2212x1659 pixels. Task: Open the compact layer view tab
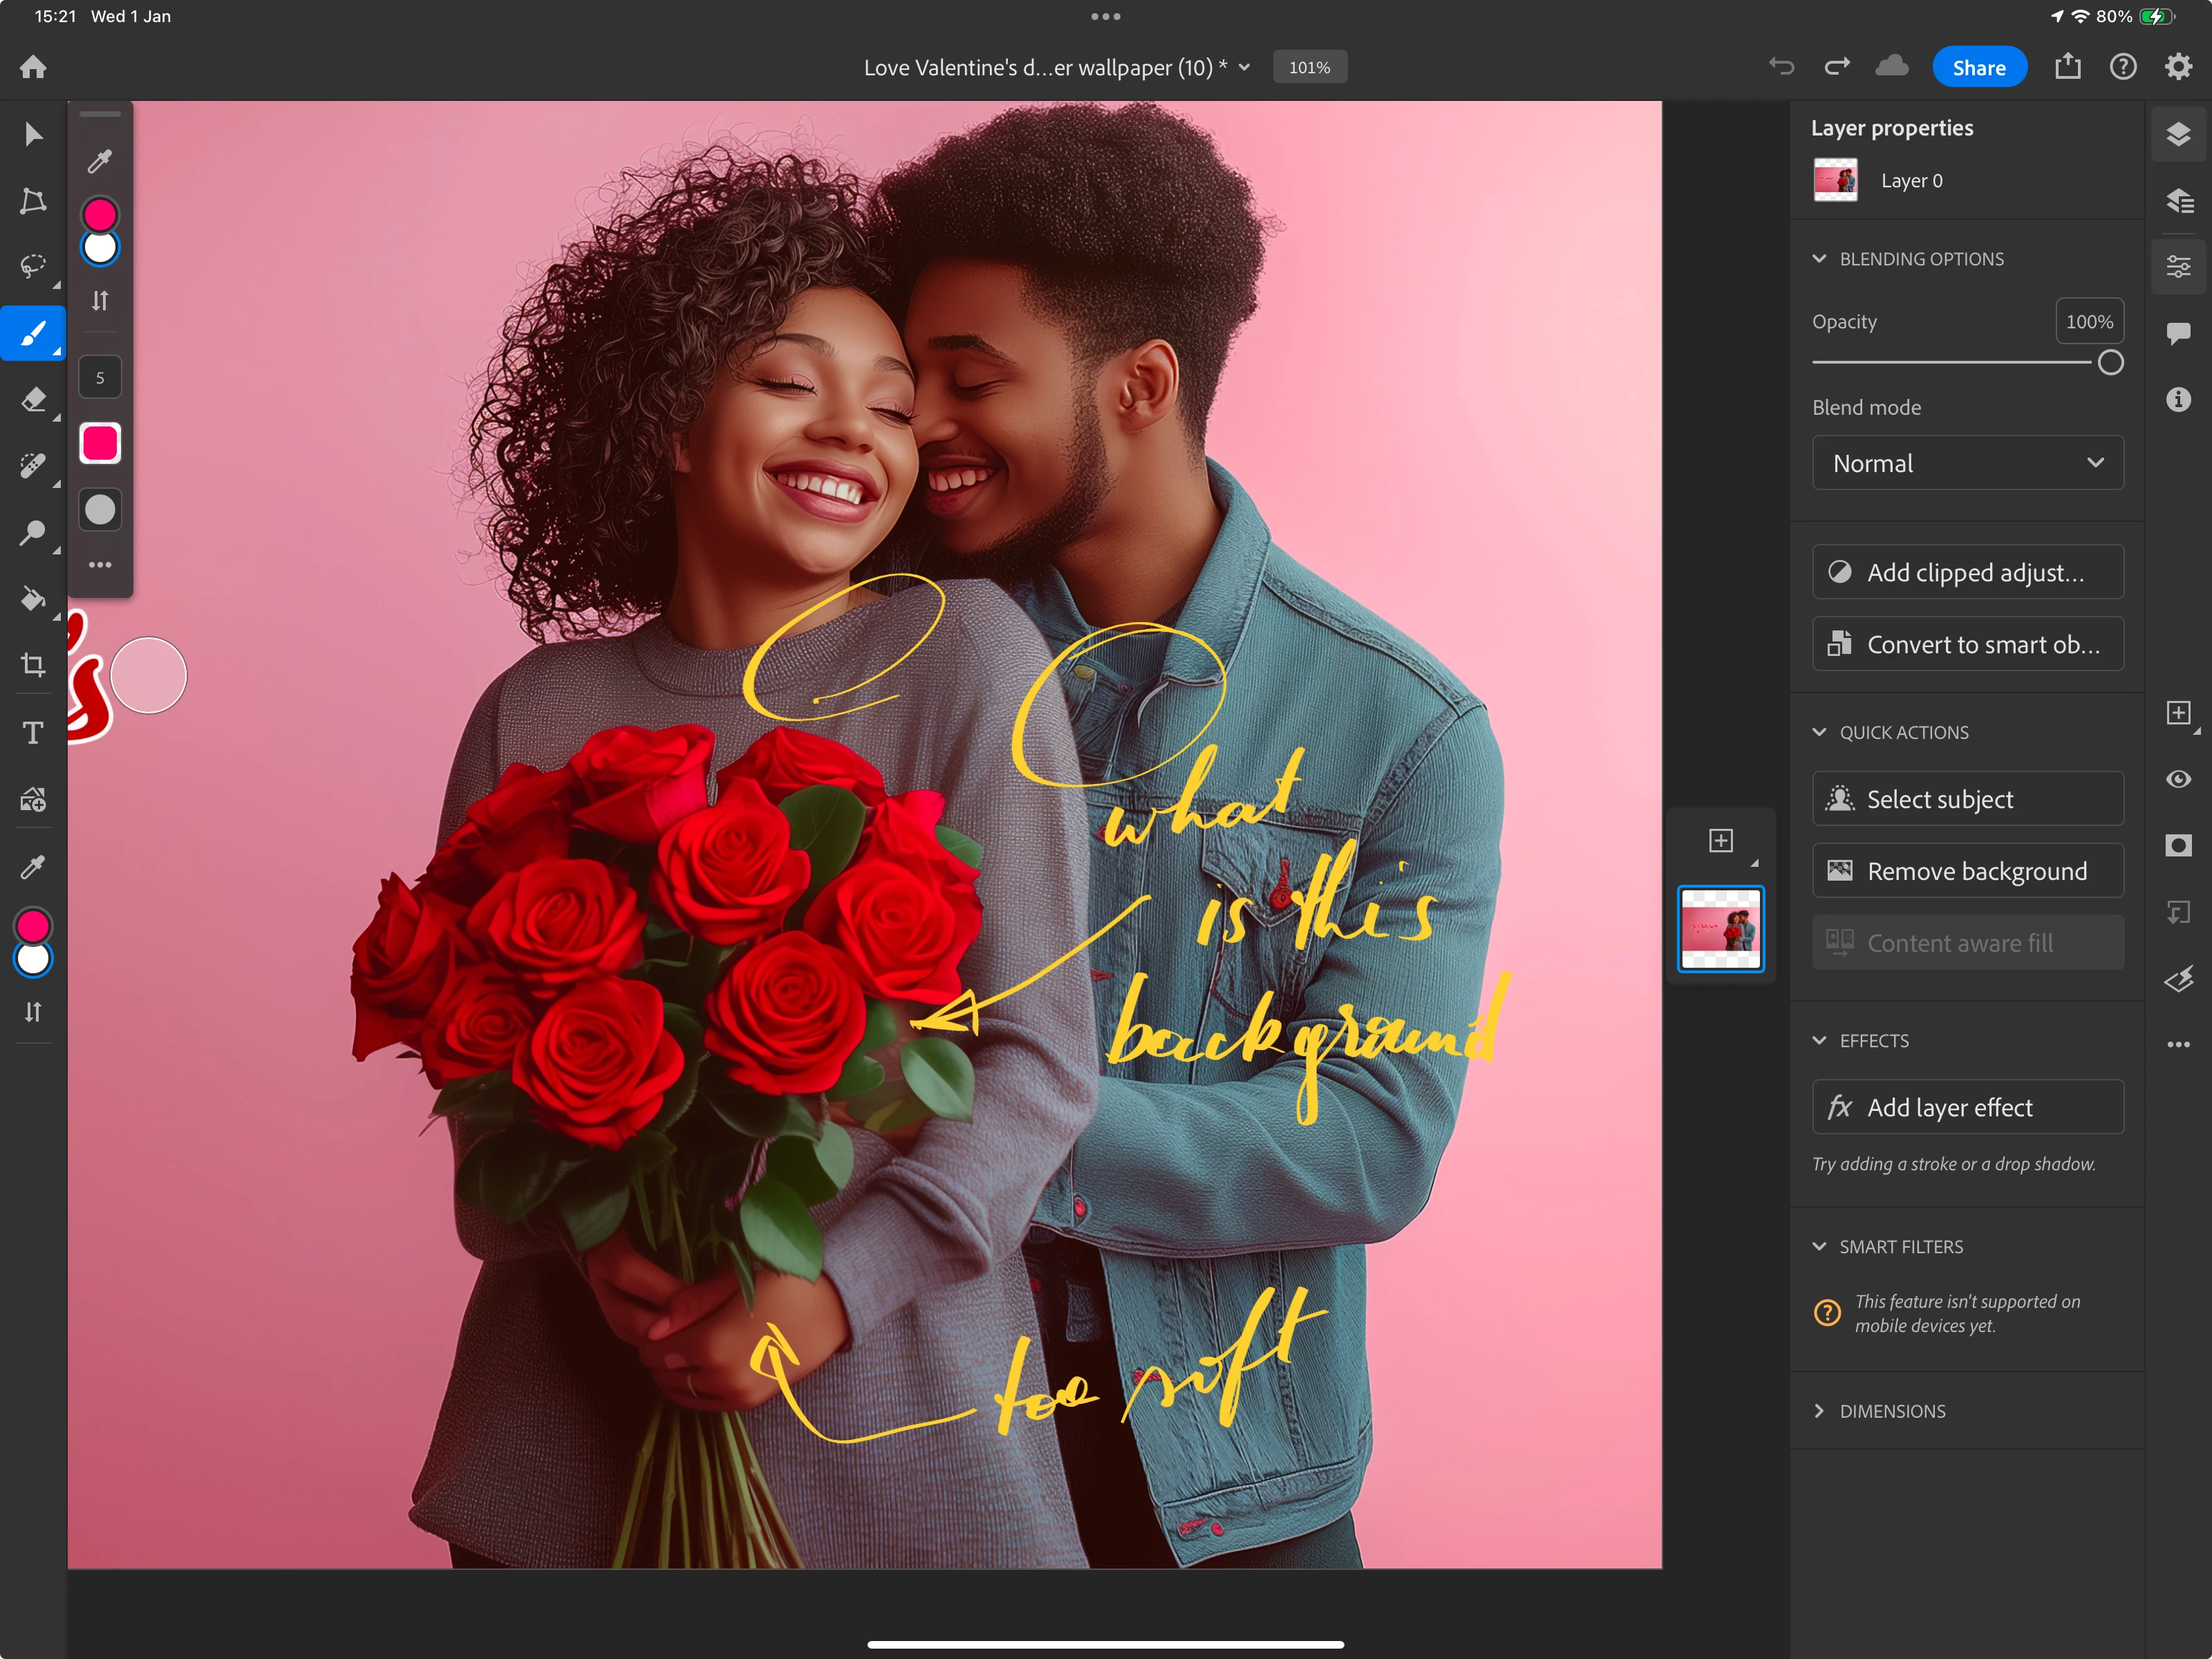pos(2178,134)
